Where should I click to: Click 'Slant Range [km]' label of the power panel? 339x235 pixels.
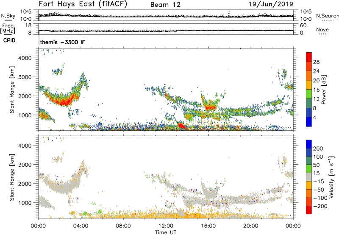[12, 90]
